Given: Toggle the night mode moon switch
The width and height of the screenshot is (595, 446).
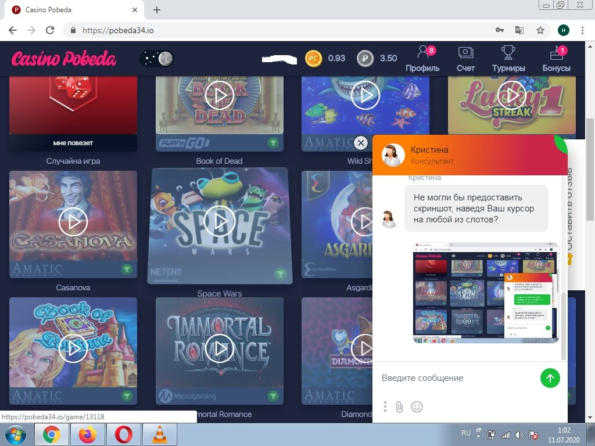Looking at the screenshot, I should (157, 59).
